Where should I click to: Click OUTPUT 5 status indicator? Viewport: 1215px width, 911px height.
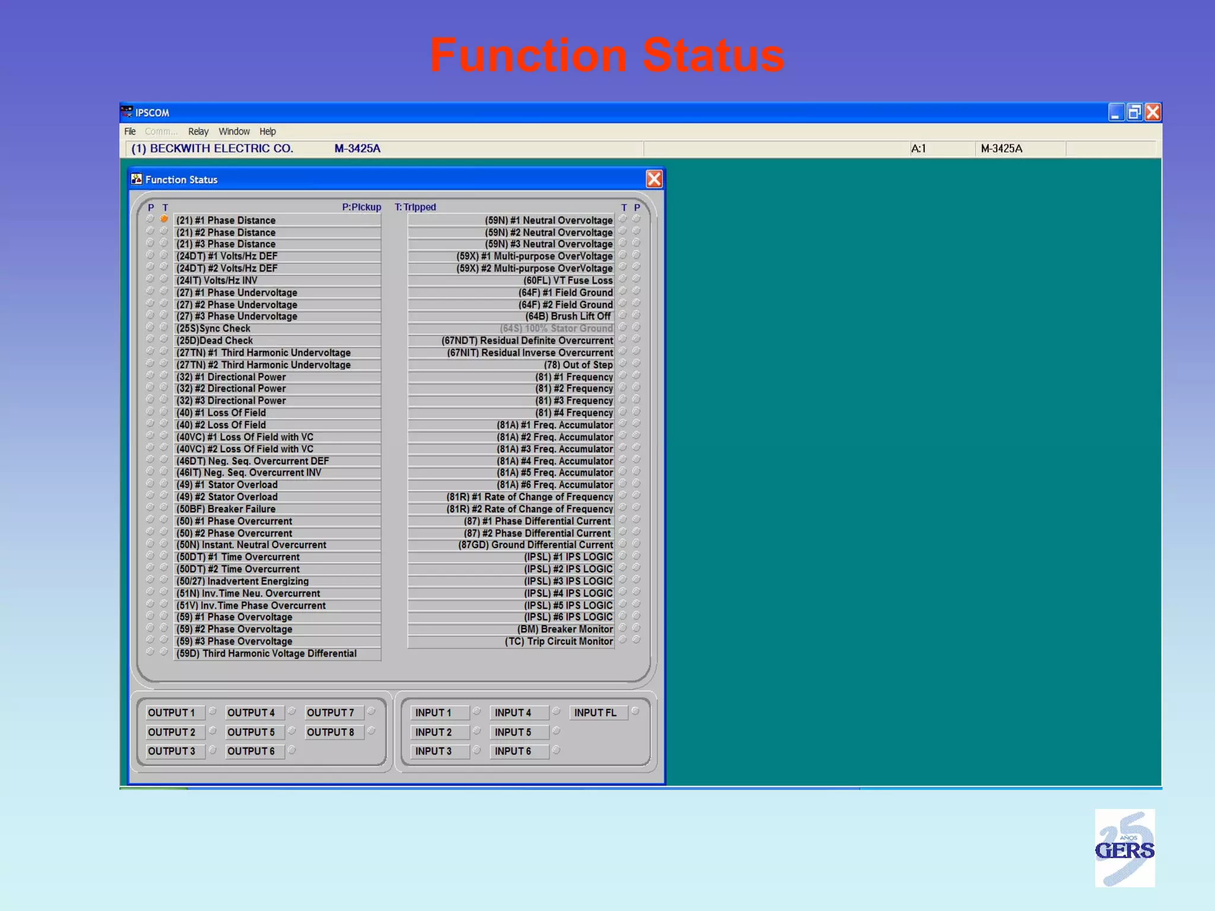pyautogui.click(x=292, y=731)
